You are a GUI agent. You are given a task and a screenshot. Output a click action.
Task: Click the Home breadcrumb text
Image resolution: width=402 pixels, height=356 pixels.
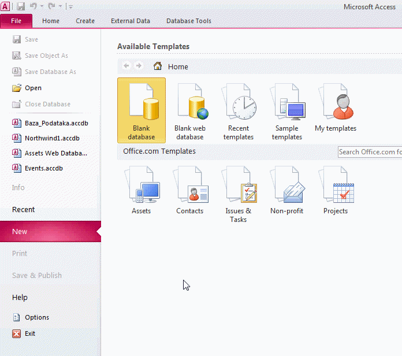point(178,66)
